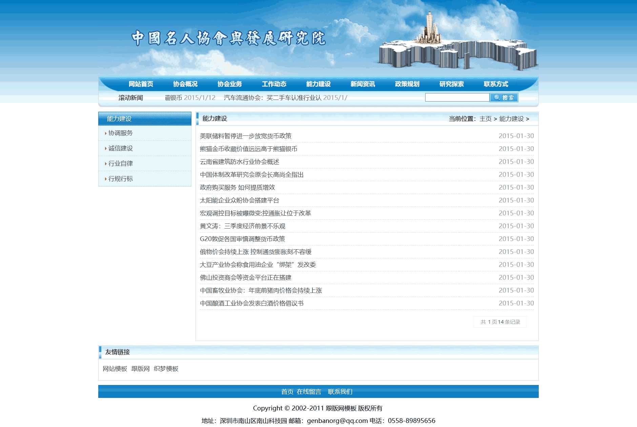This screenshot has height=427, width=637.
Task: Open sidebar link 协调服务
Action: (x=120, y=133)
